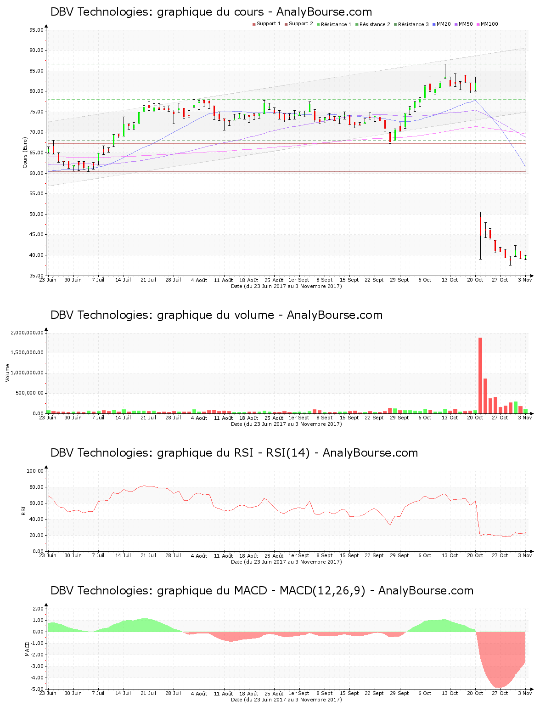Click the 'graphique du MACD - MACD(12,26,9)' title
This screenshot has height=712, width=551.
(262, 591)
